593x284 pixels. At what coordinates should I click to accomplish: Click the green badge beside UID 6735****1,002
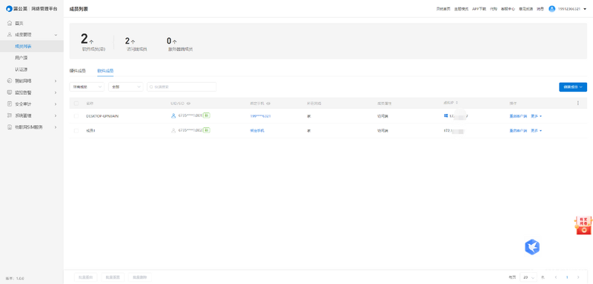(207, 129)
